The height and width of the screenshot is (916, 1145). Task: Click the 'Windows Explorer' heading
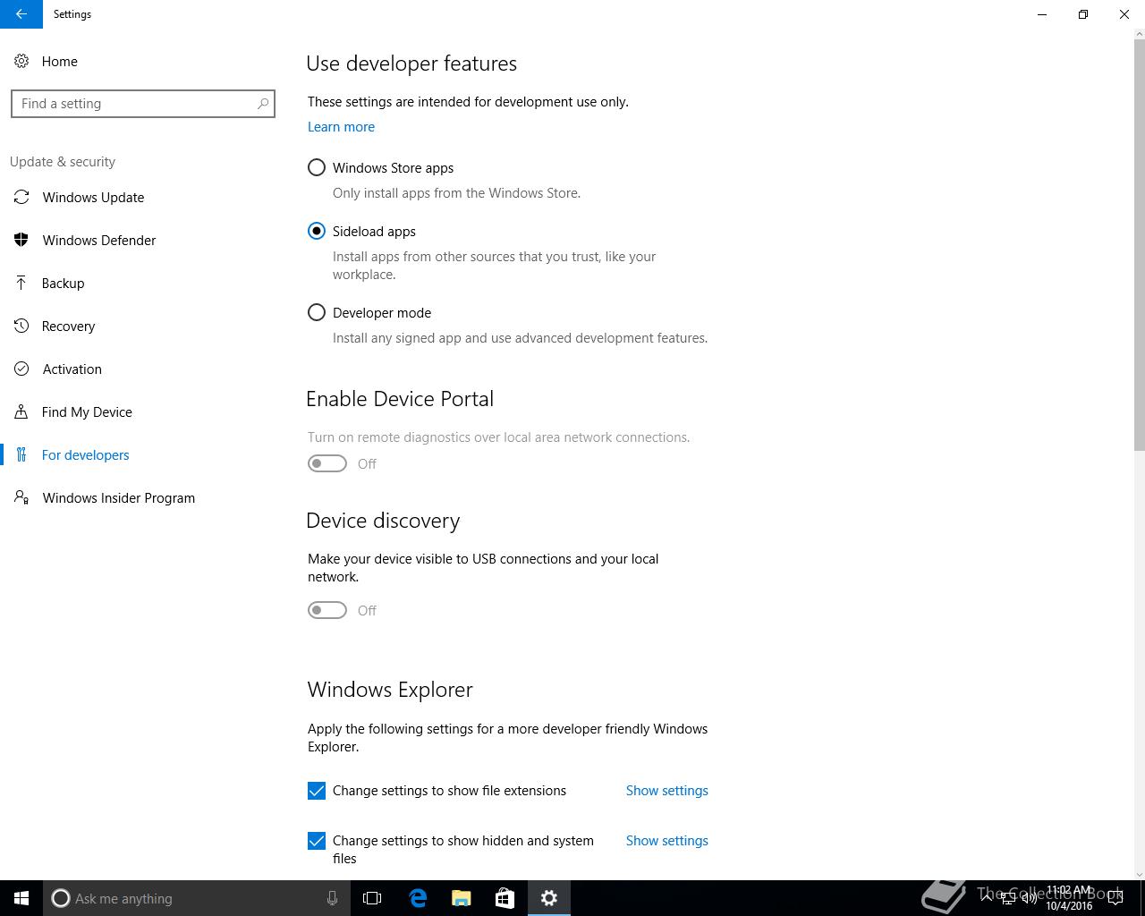(390, 690)
